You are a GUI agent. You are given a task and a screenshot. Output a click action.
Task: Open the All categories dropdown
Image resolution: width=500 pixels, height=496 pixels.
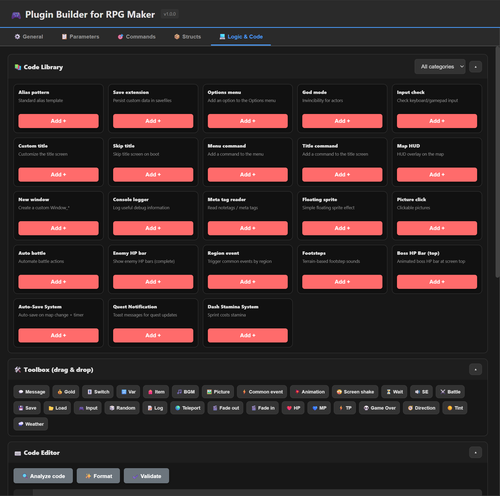[440, 67]
